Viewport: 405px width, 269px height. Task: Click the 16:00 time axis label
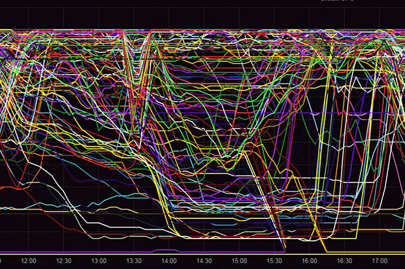click(x=310, y=261)
